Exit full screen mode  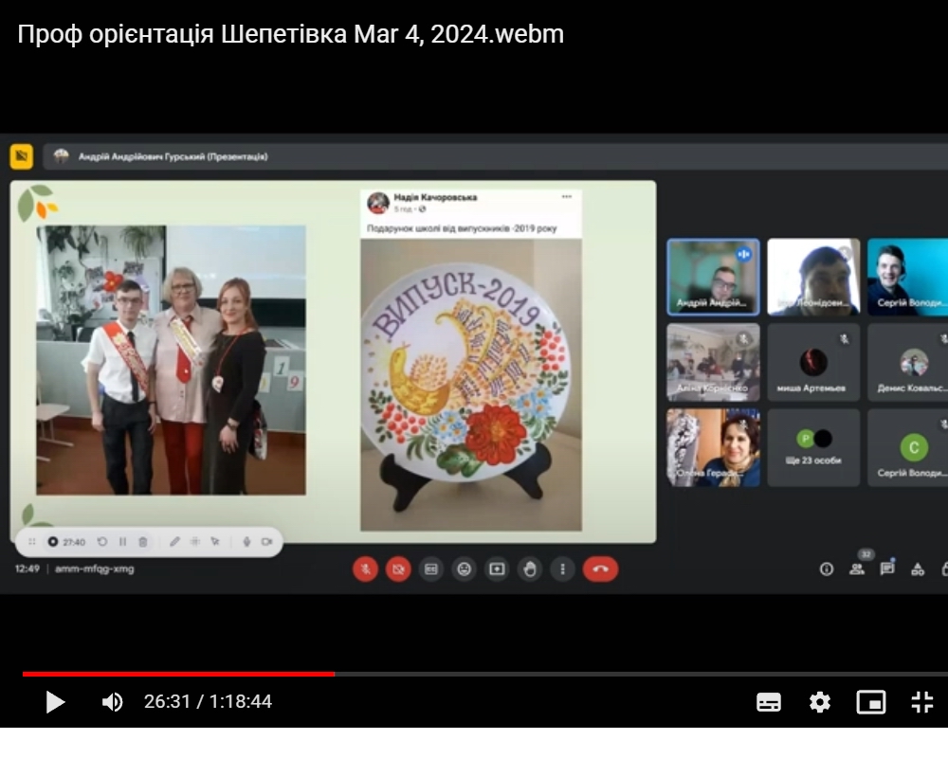click(x=922, y=702)
